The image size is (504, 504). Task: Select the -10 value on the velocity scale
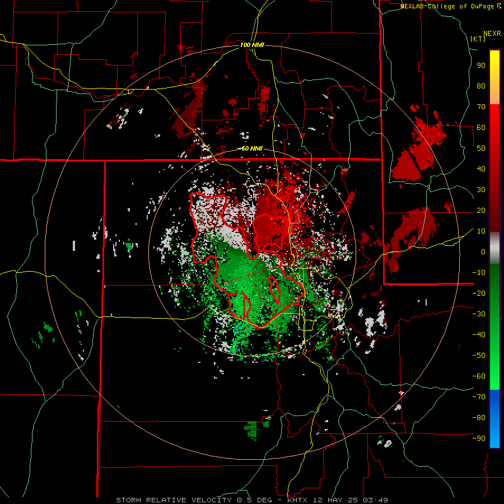point(479,273)
